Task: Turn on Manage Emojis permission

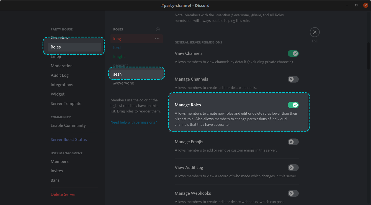Action: pyautogui.click(x=293, y=142)
